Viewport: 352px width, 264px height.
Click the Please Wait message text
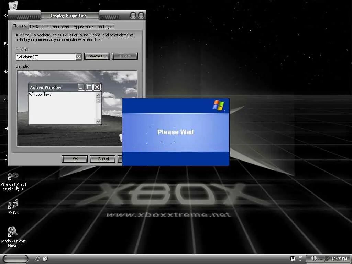pyautogui.click(x=176, y=132)
